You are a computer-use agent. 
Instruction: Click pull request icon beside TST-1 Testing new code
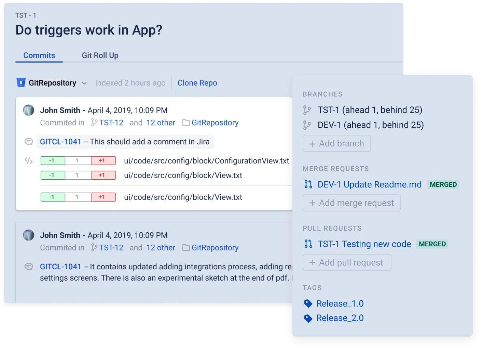click(308, 244)
